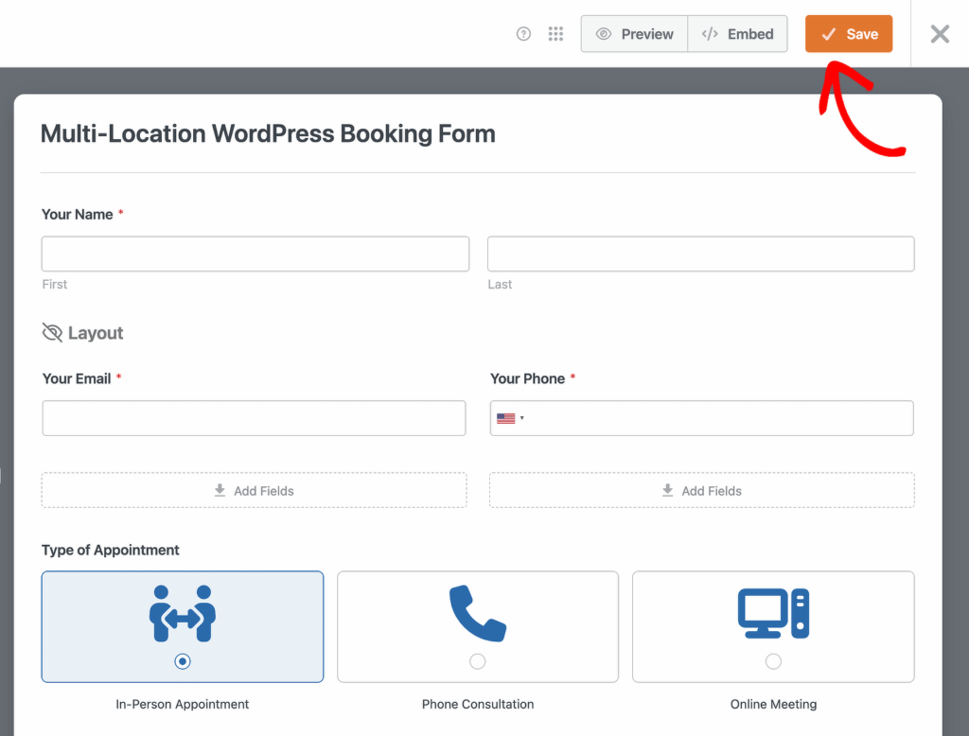Open the help question mark icon

coord(523,33)
